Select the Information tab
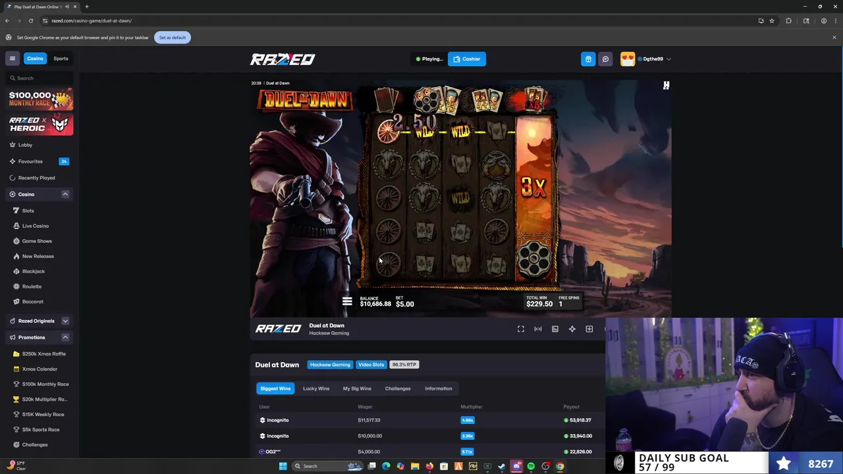Viewport: 843px width, 474px height. pyautogui.click(x=439, y=388)
